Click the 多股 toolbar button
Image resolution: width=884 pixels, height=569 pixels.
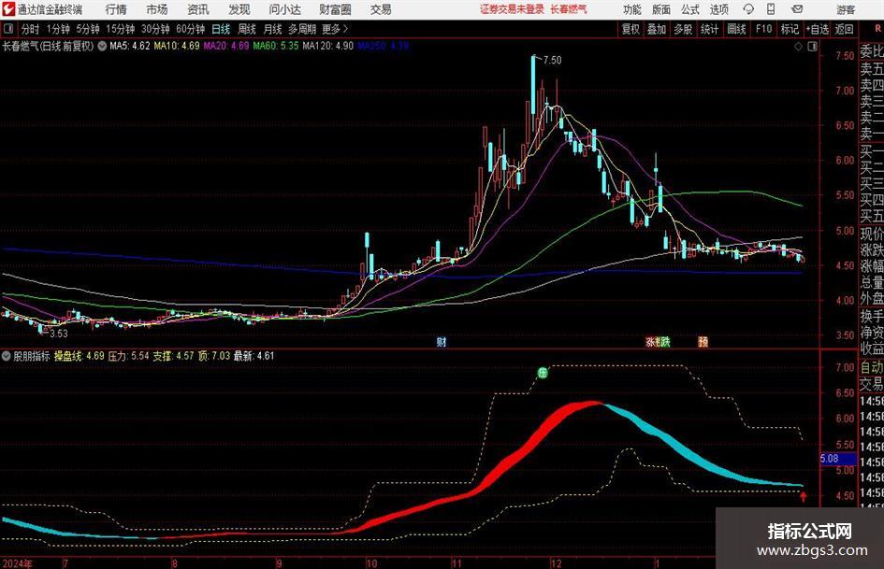pos(683,29)
